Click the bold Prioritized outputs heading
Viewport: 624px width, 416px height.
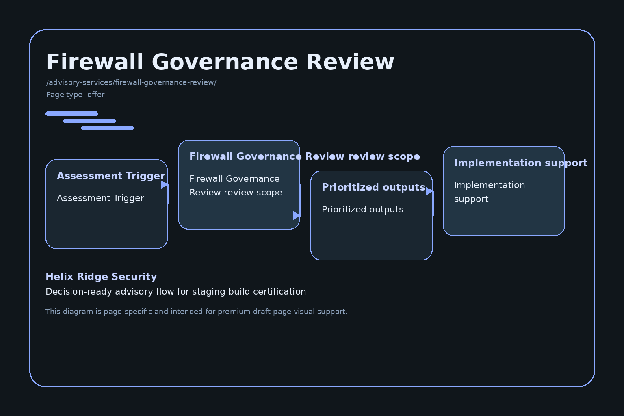tap(373, 187)
